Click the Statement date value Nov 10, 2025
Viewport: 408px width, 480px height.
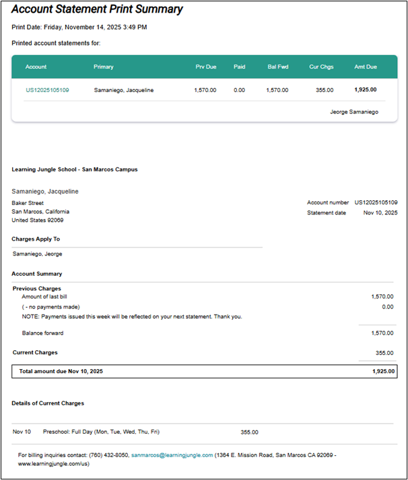380,212
